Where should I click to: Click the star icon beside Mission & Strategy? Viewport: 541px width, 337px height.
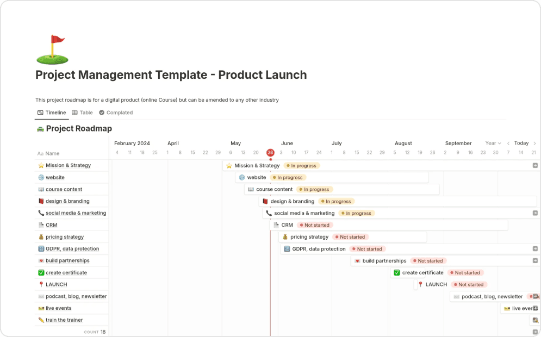point(41,165)
